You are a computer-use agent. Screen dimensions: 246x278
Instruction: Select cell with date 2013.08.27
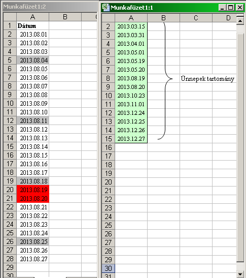coord(33,259)
